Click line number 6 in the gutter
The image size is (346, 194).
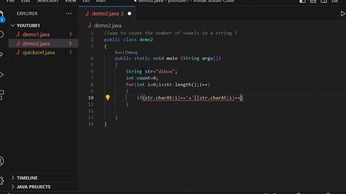(x=92, y=71)
